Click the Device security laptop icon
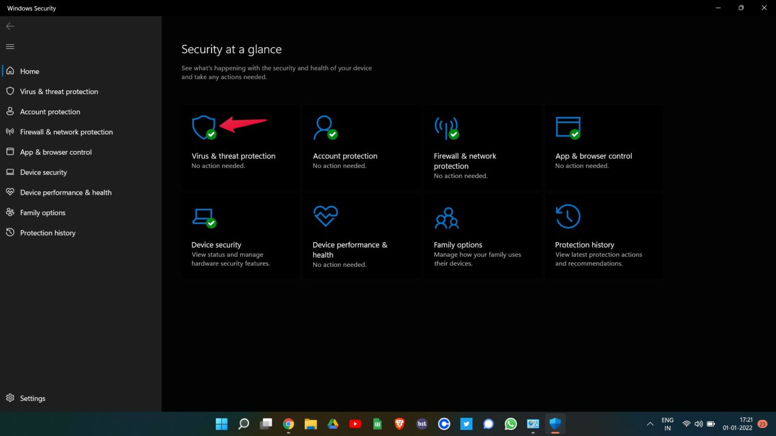Viewport: 776px width, 436px height. click(204, 215)
